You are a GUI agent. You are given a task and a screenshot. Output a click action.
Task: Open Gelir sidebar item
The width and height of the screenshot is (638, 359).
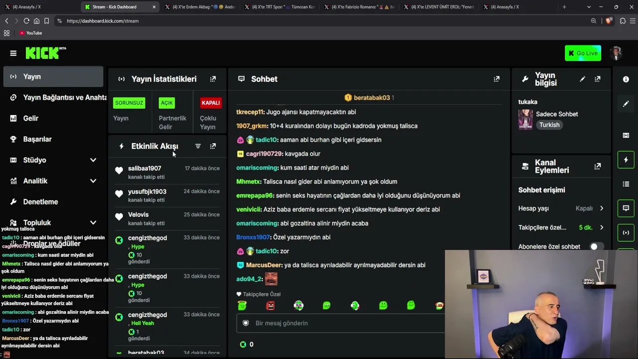pyautogui.click(x=53, y=118)
